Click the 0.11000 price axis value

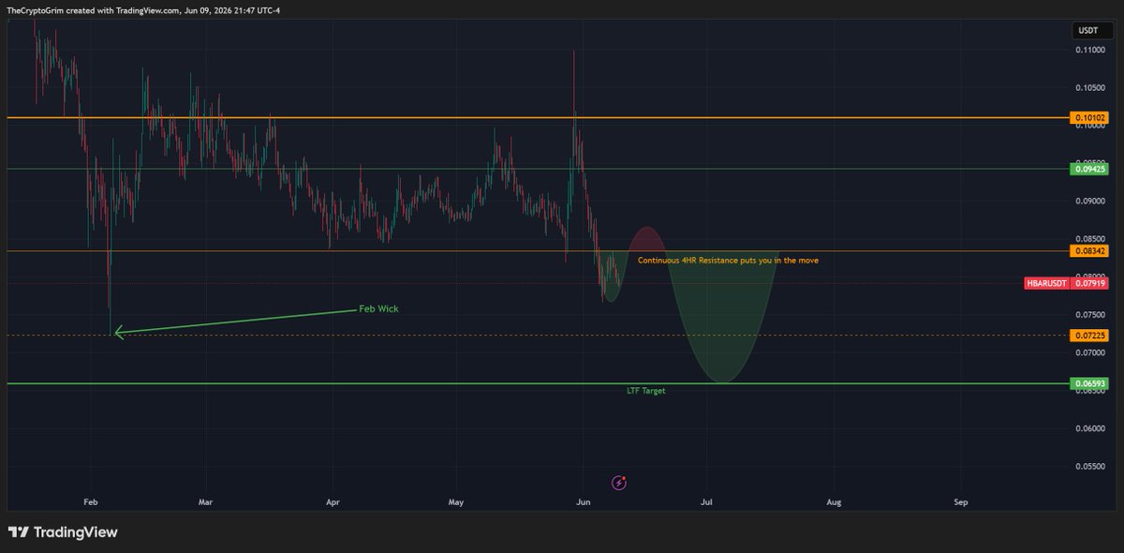click(1089, 50)
